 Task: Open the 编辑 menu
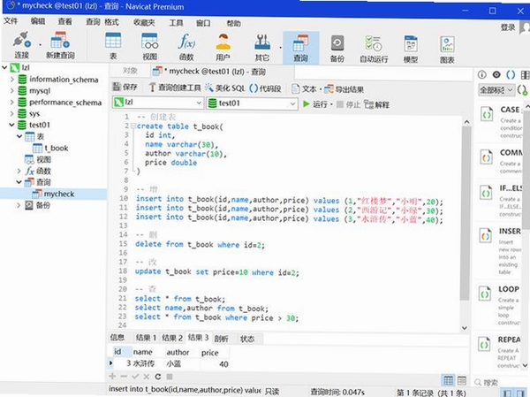click(x=38, y=21)
